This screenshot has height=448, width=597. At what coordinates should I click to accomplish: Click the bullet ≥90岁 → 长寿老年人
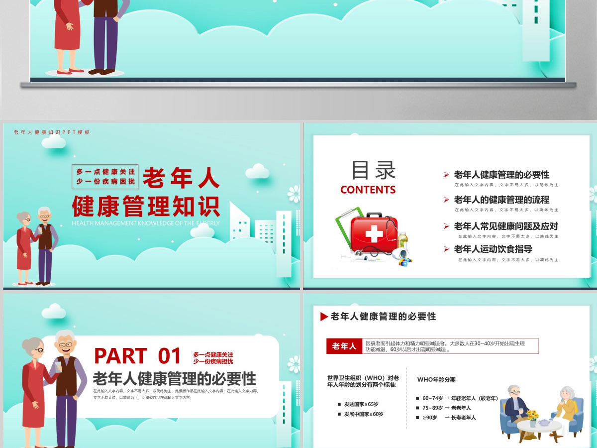pyautogui.click(x=449, y=418)
